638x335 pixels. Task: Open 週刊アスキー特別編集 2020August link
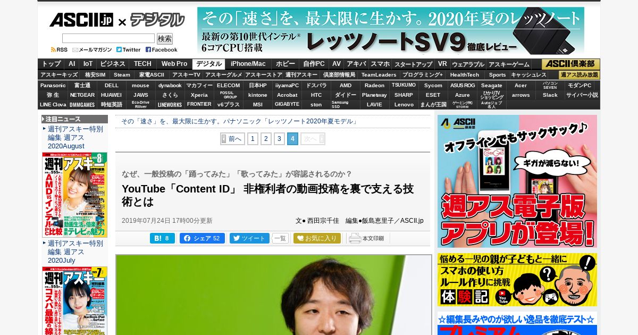(75, 137)
